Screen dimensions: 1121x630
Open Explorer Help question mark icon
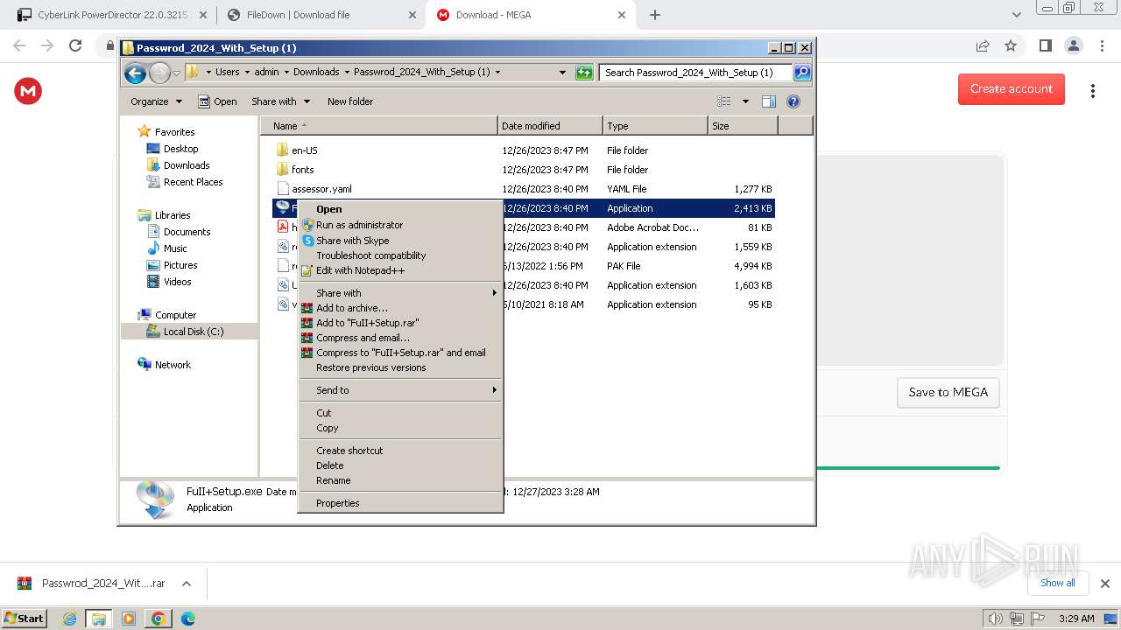[x=793, y=101]
